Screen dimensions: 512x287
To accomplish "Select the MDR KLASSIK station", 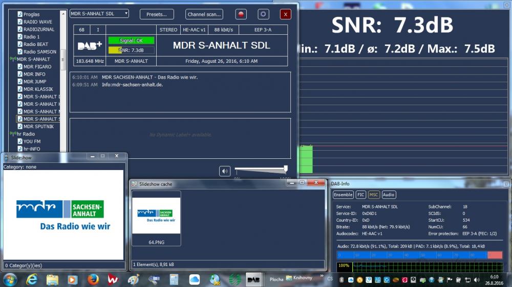I will [x=38, y=89].
